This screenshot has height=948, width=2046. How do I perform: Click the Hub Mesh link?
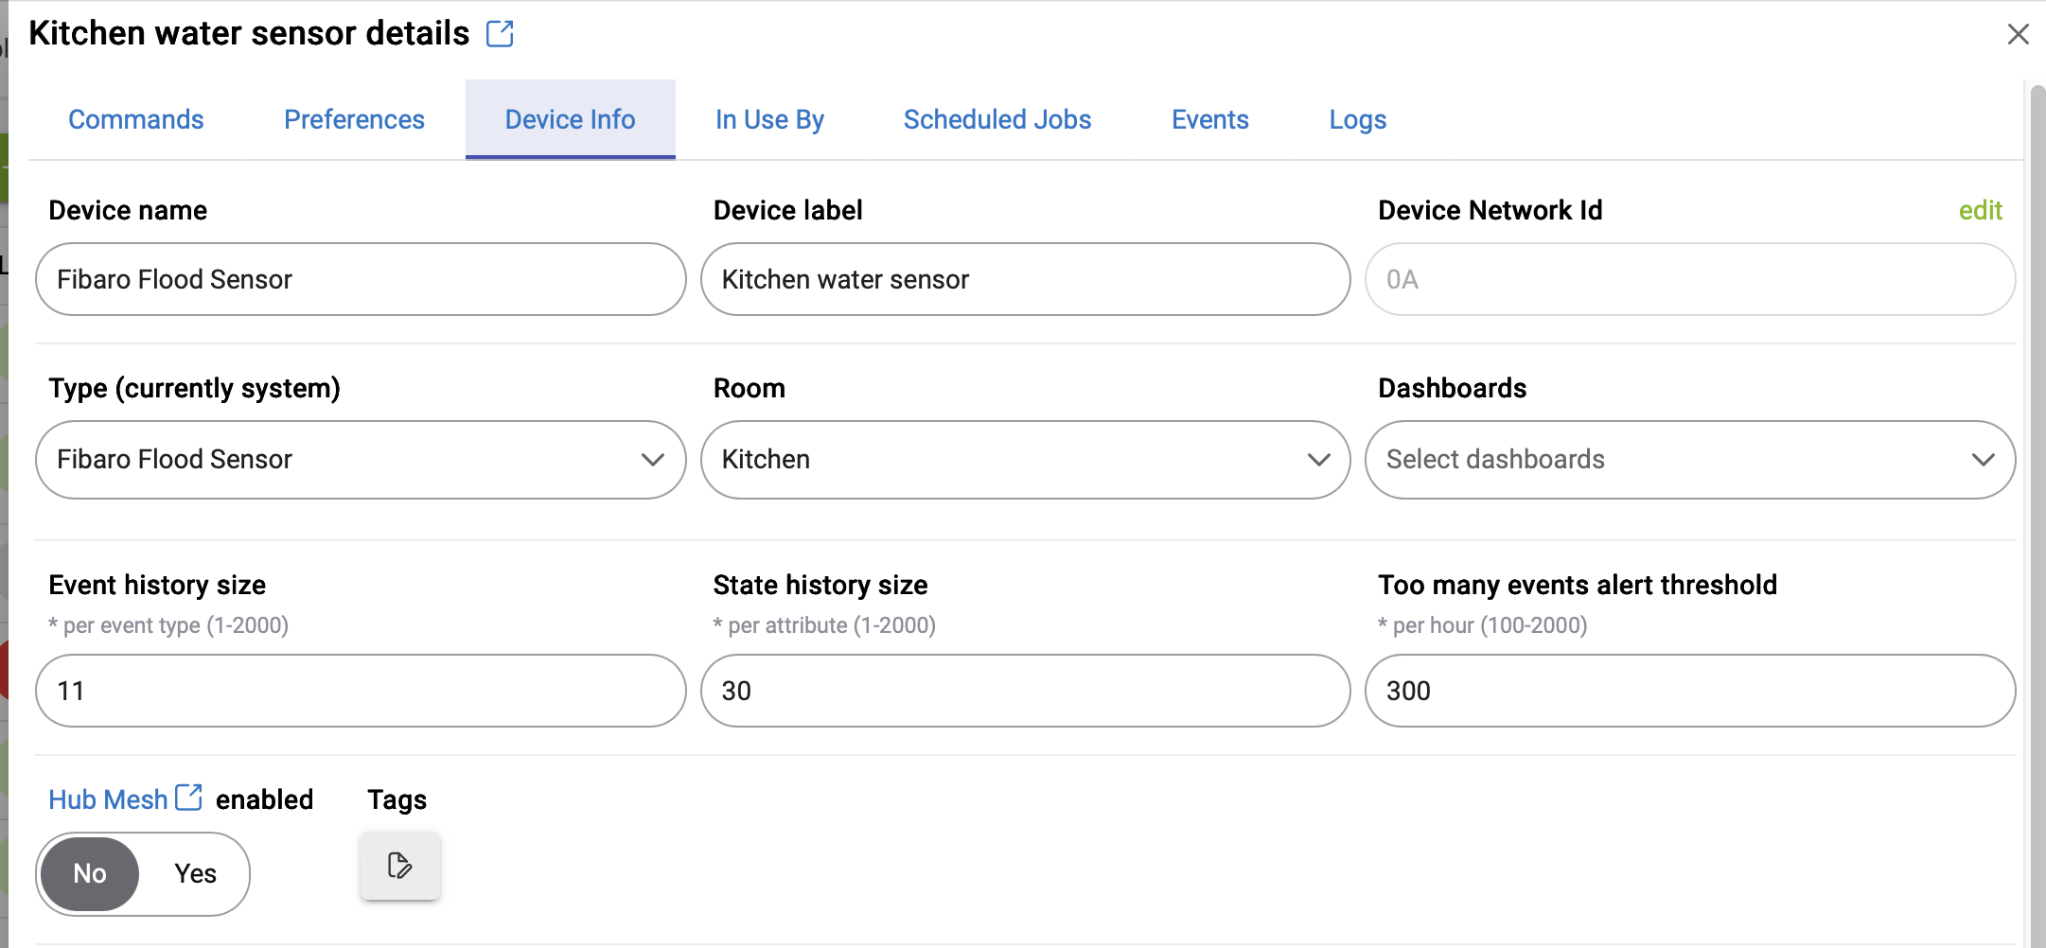tap(108, 799)
